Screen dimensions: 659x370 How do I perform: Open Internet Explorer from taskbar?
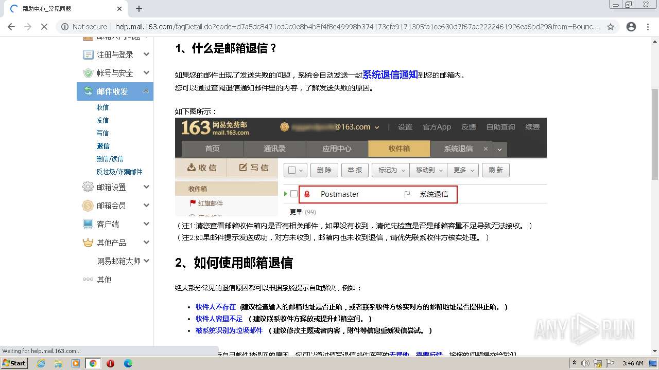[x=41, y=363]
